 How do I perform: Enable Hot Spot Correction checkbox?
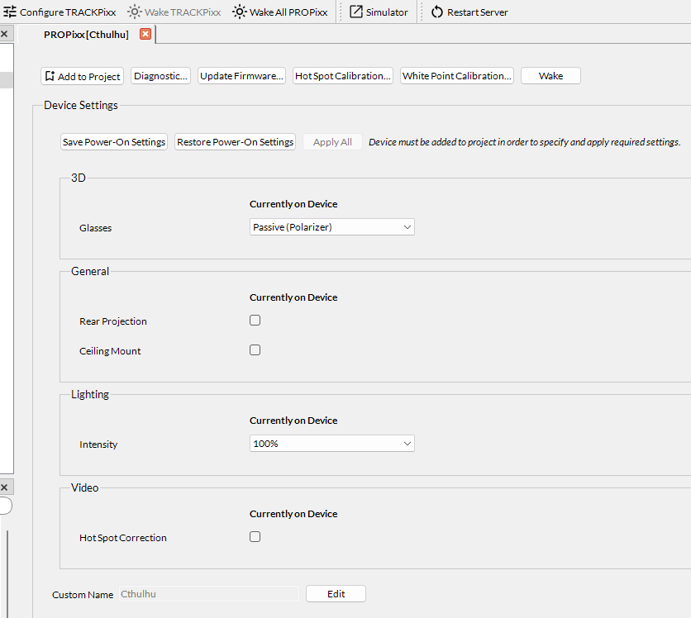coord(255,537)
